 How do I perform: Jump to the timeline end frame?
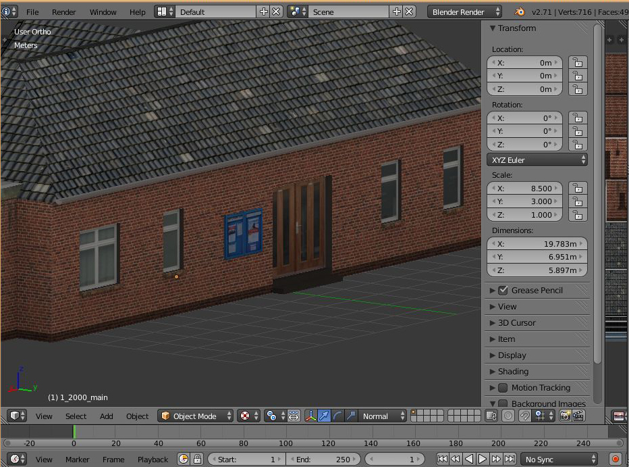point(510,460)
